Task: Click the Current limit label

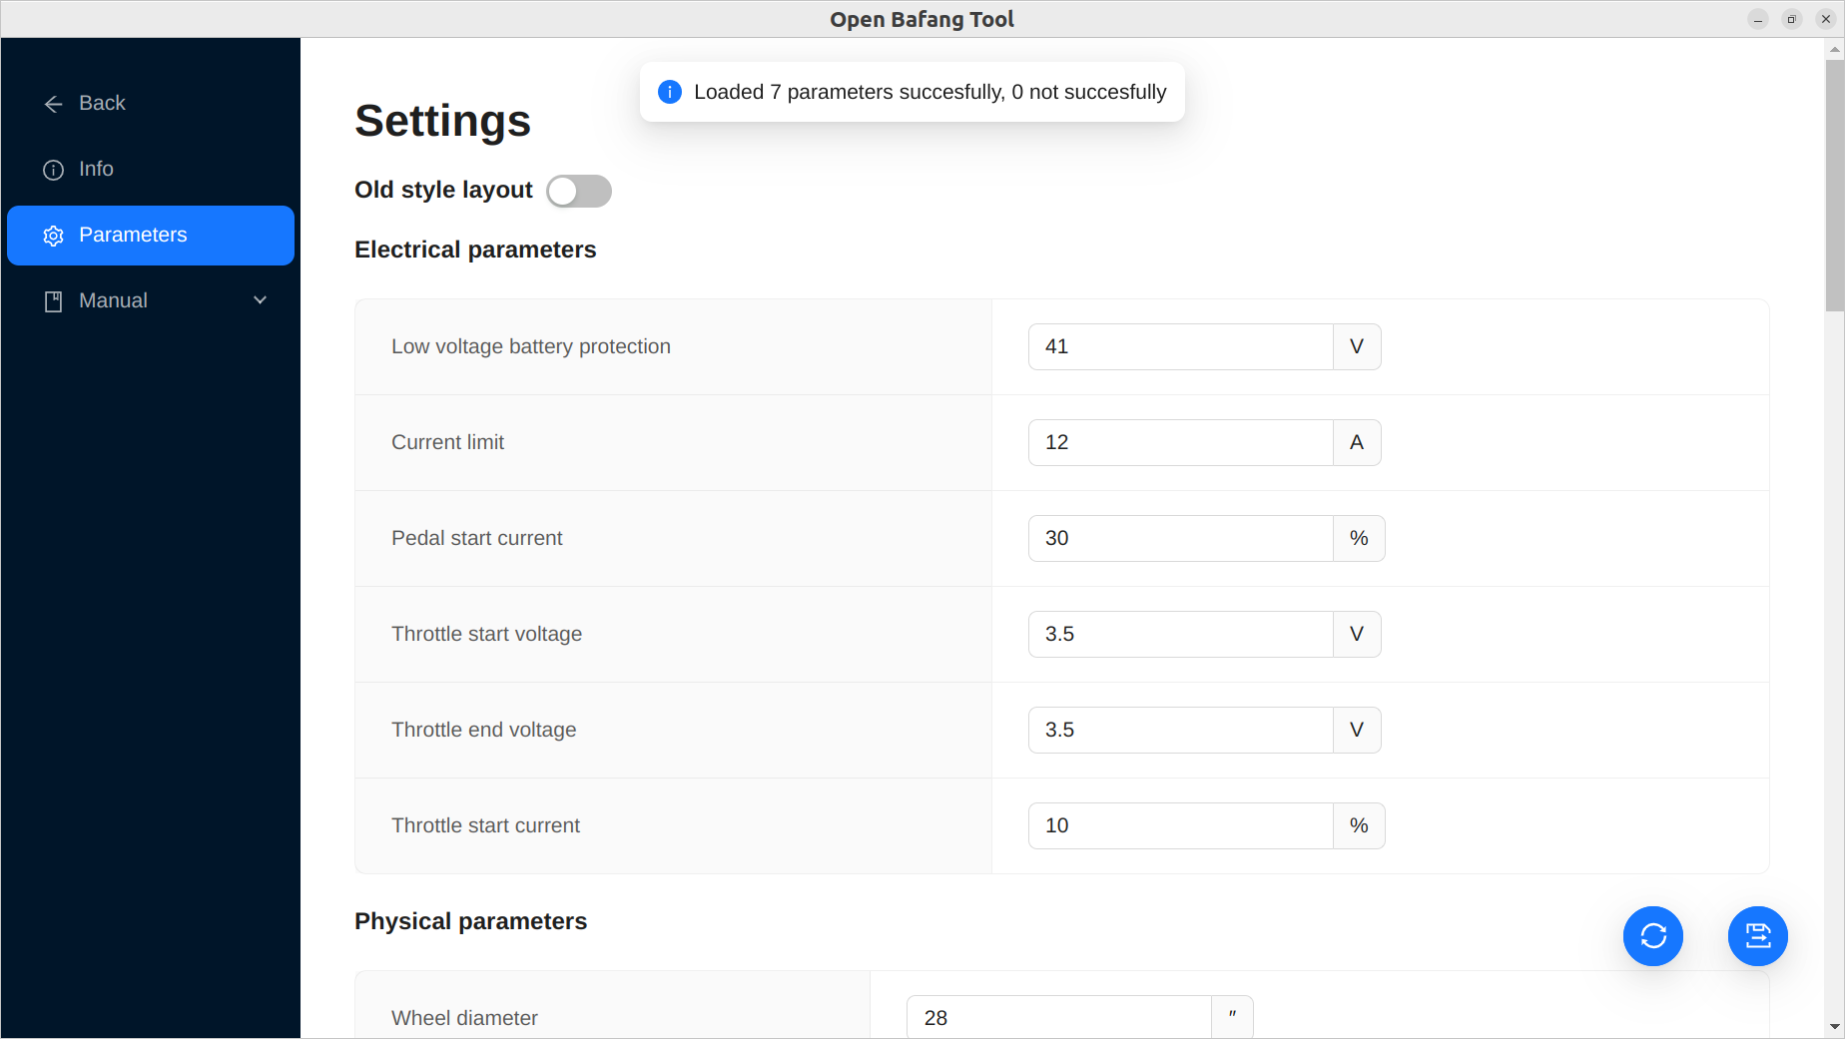Action: point(447,442)
